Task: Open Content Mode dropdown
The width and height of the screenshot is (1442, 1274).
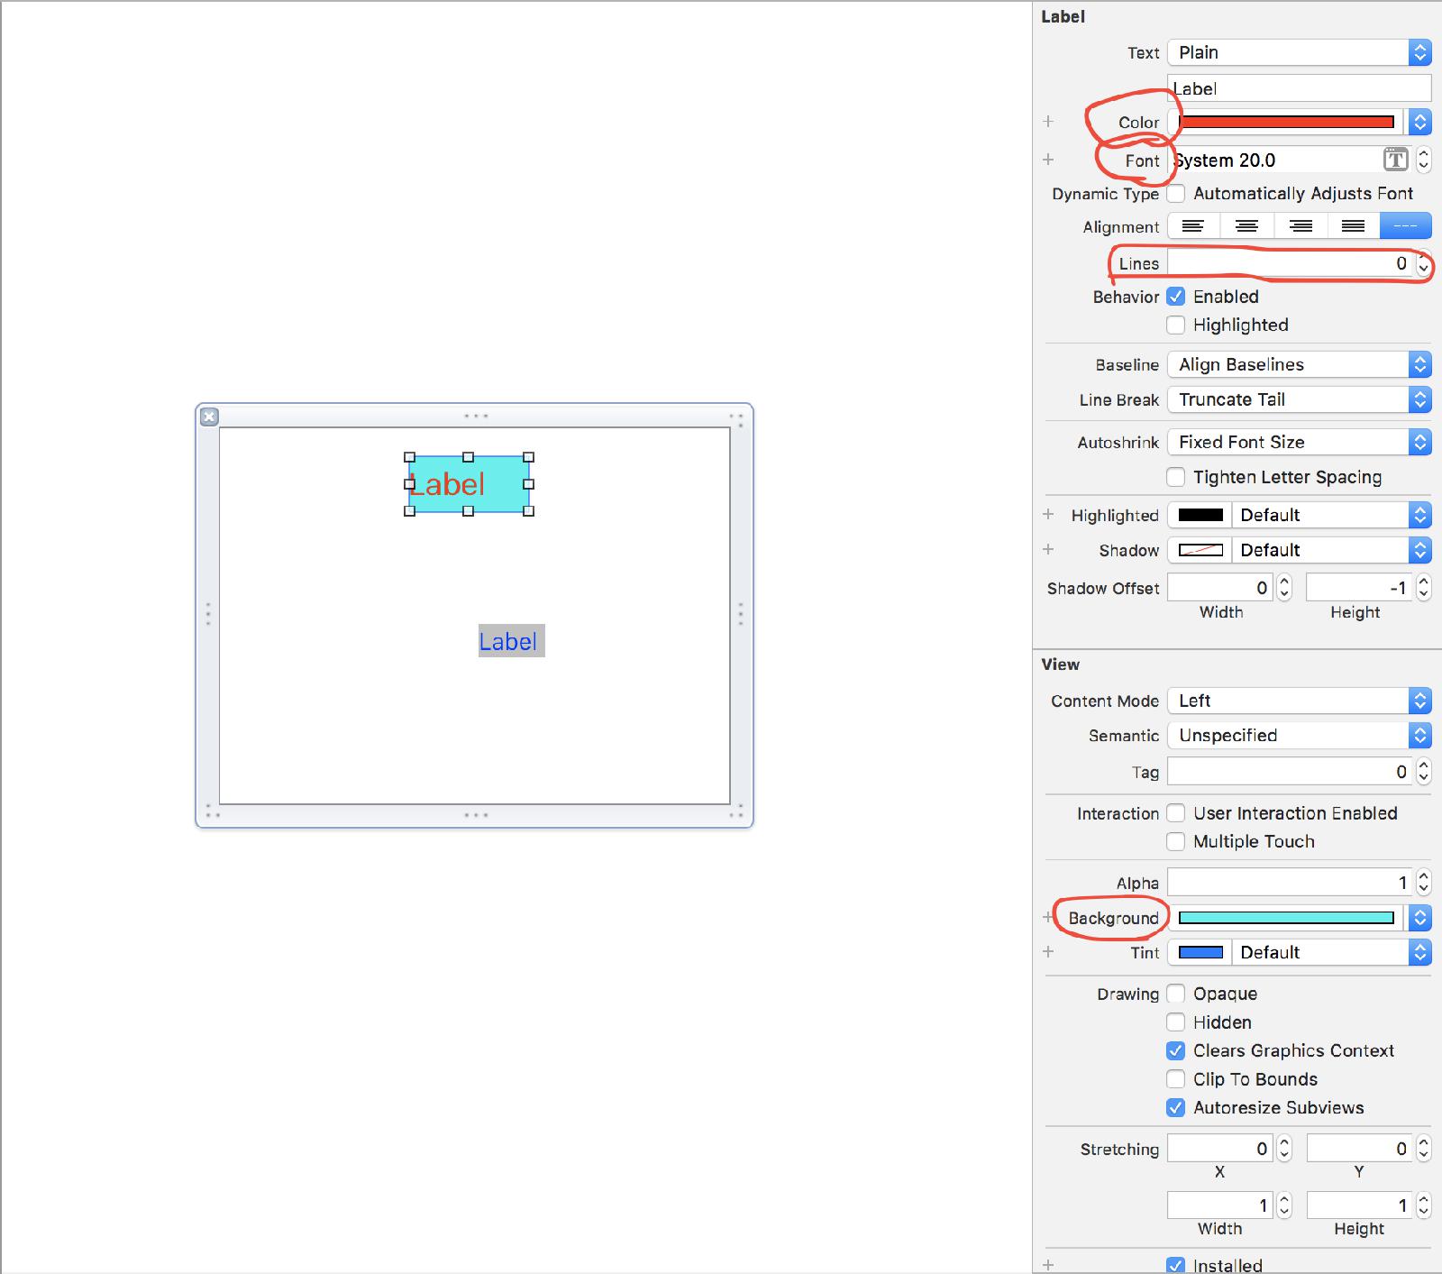Action: [x=1299, y=701]
